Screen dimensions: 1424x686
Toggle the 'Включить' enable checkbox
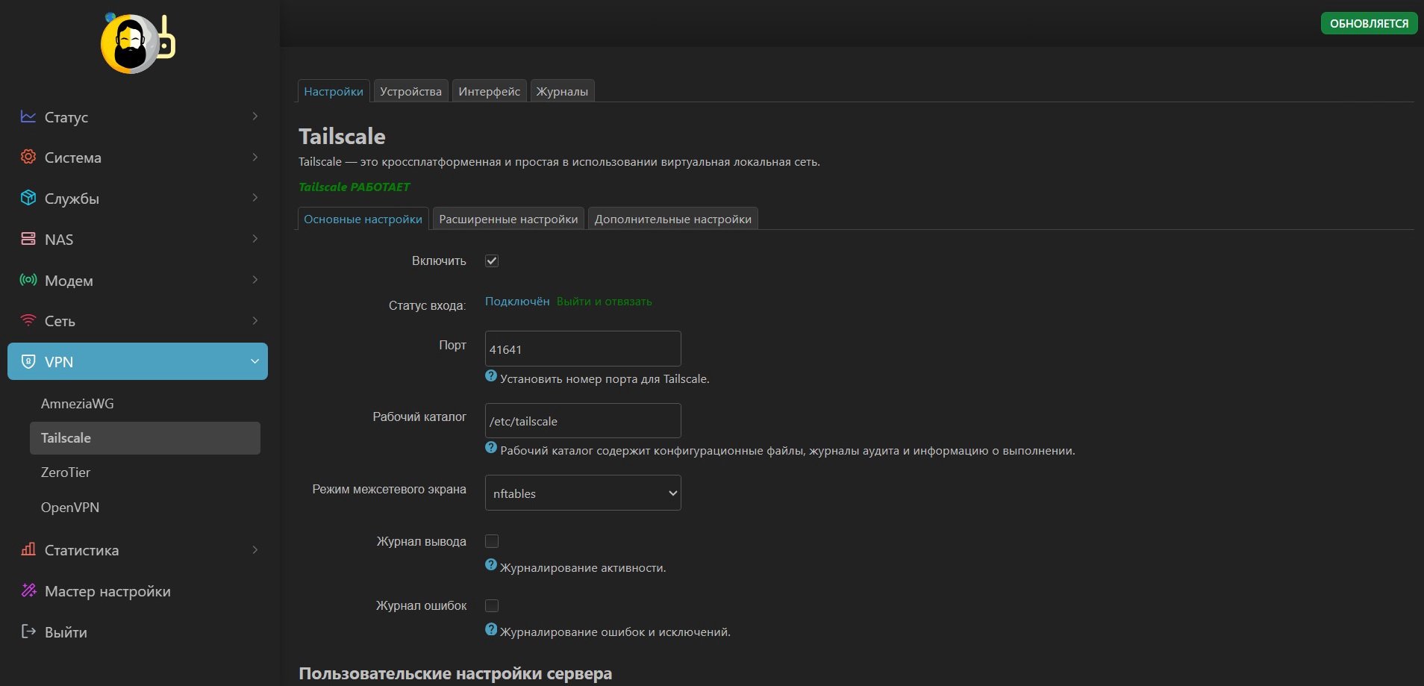[492, 261]
